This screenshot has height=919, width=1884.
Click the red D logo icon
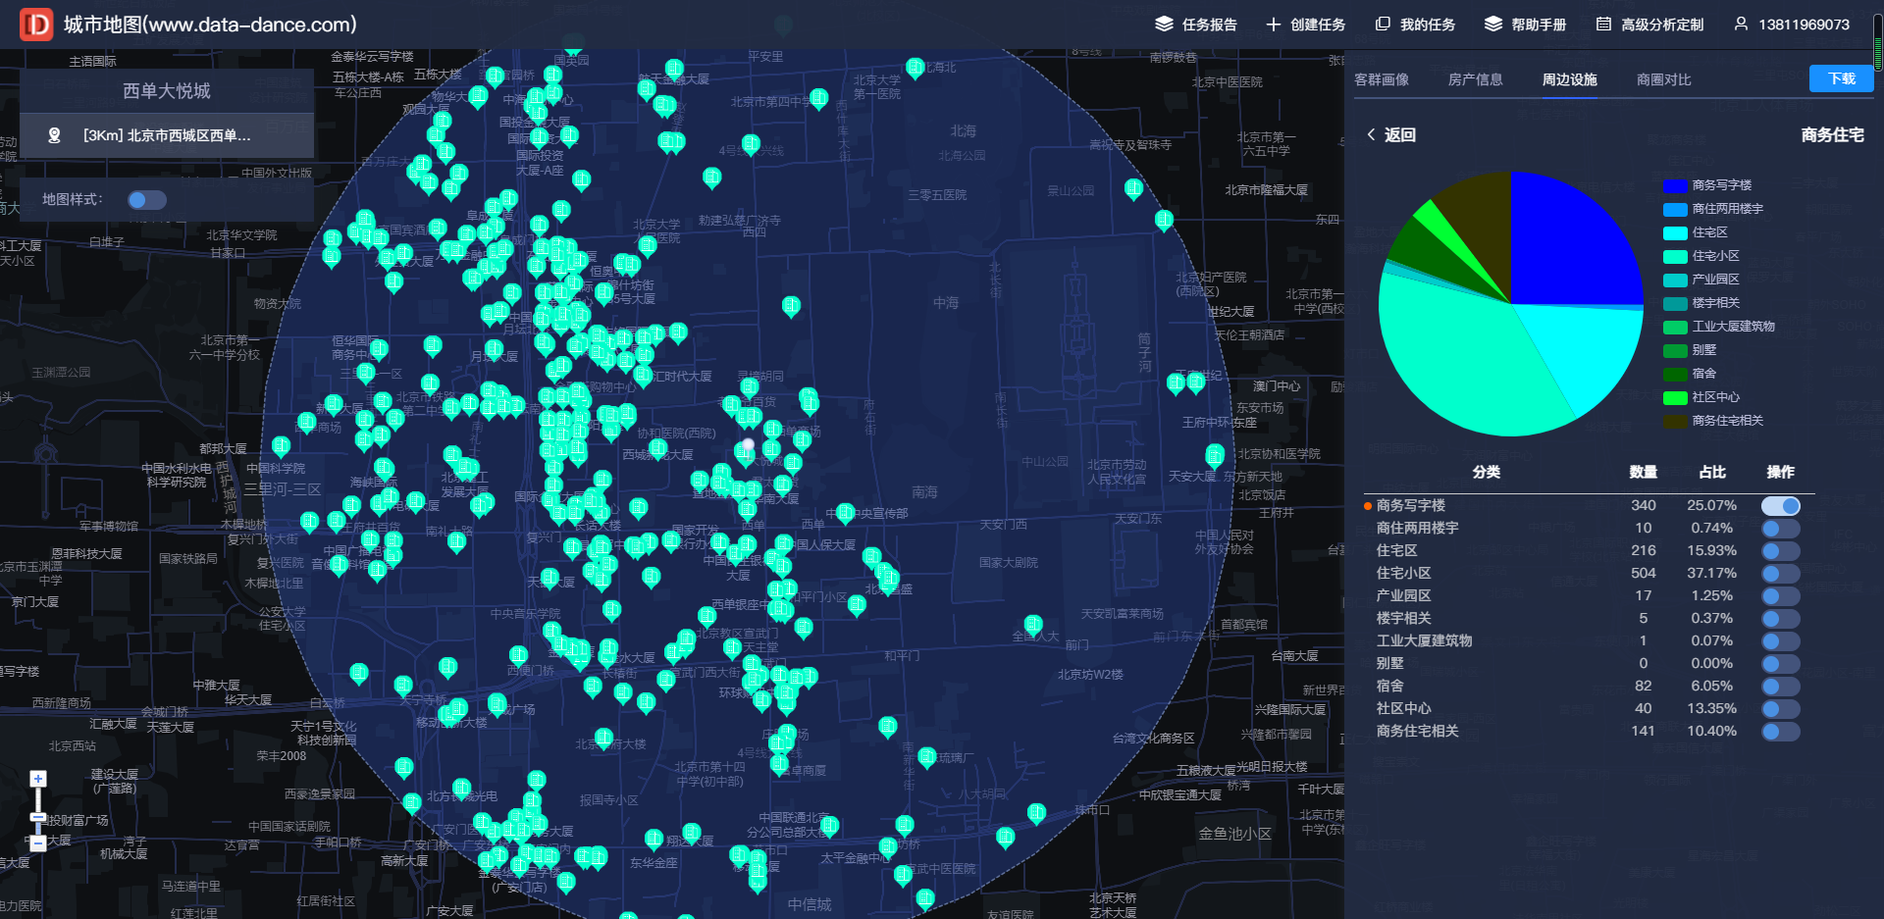click(36, 25)
